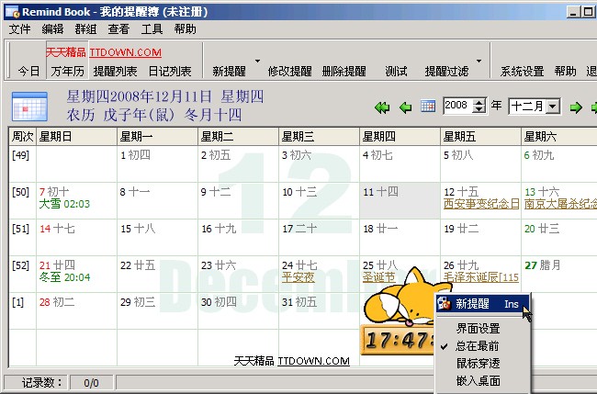Choose 新提醒 in the context menu
Viewport: 597px width, 394px height.
(x=483, y=304)
